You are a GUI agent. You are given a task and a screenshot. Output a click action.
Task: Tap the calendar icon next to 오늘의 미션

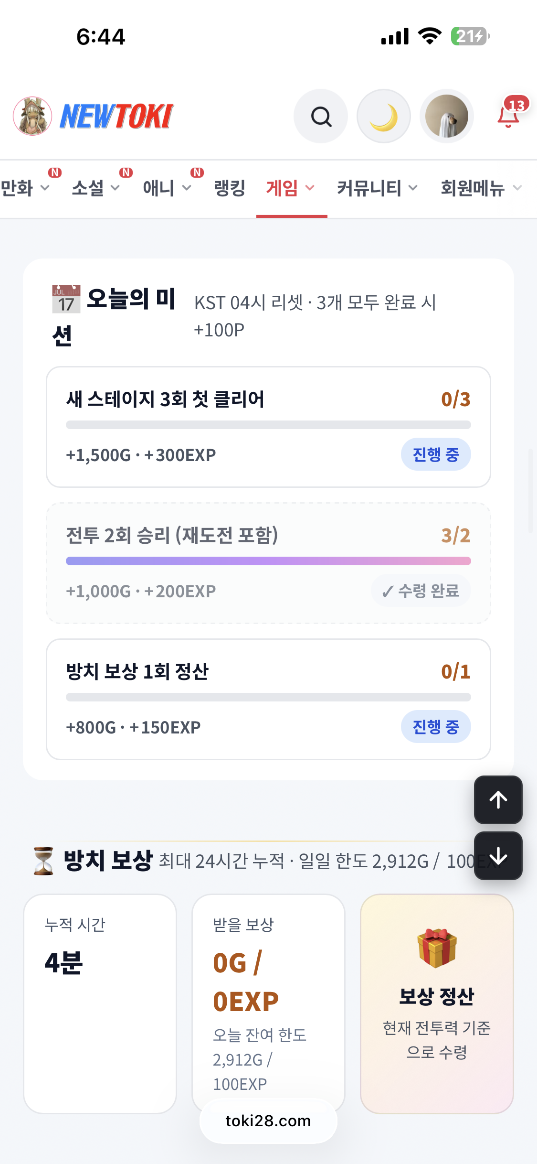66,299
